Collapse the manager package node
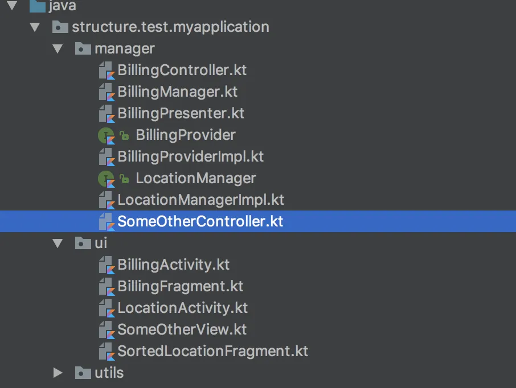The width and height of the screenshot is (516, 388). pos(58,48)
